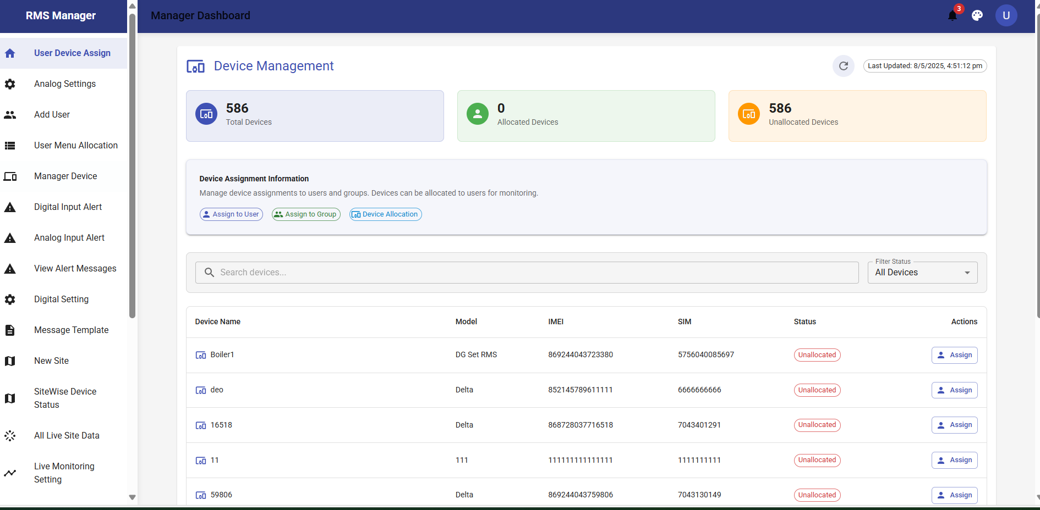Screen dimensions: 1040x510
Task: Click Assign button for device 16518
Action: pyautogui.click(x=955, y=425)
